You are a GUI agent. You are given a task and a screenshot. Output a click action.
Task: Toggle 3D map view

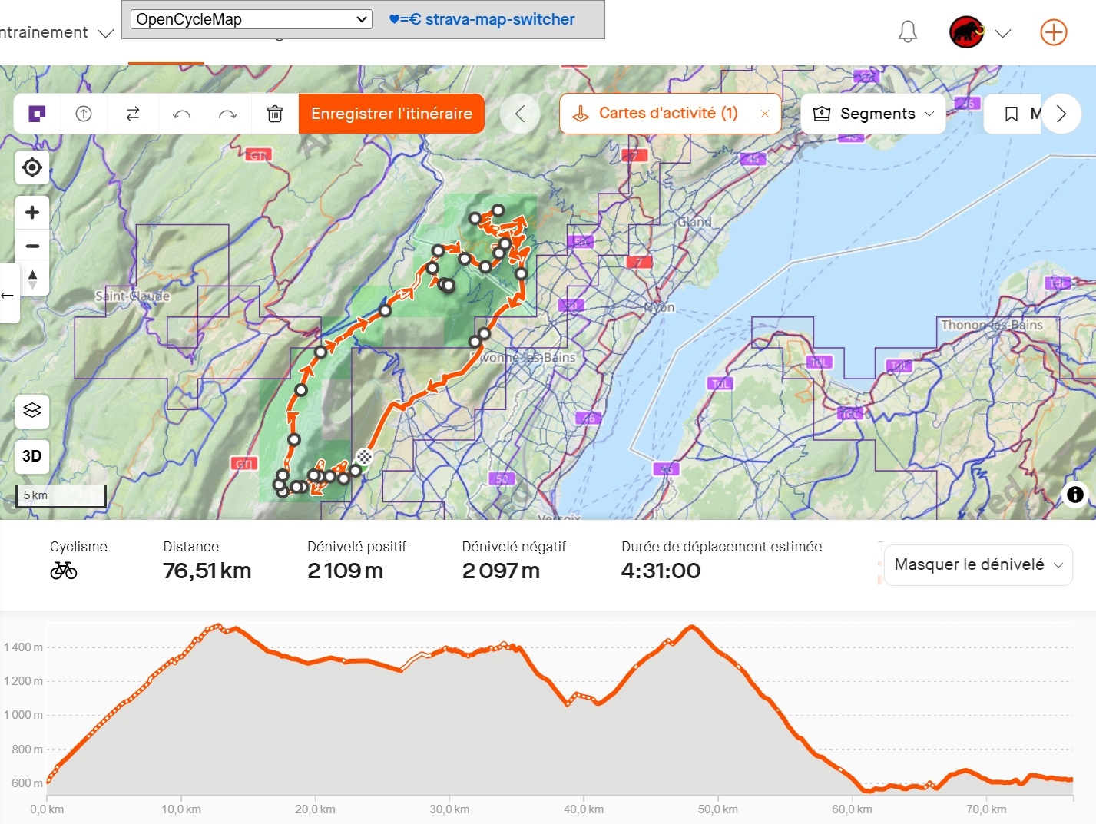click(x=32, y=456)
